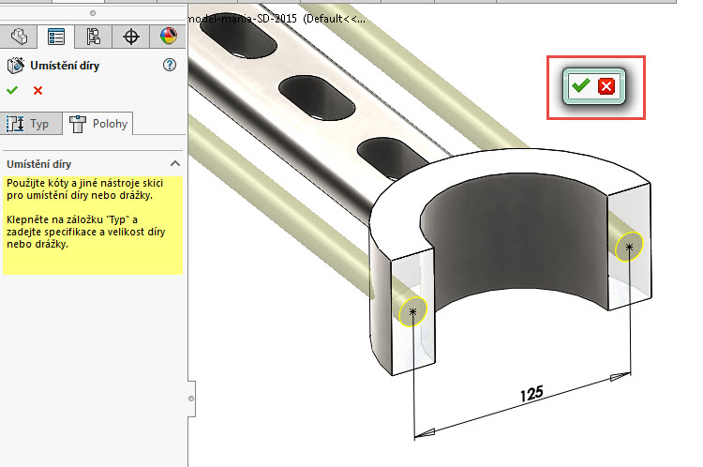703x467 pixels.
Task: Confirm hole with panel green checkmark
Action: 12,91
